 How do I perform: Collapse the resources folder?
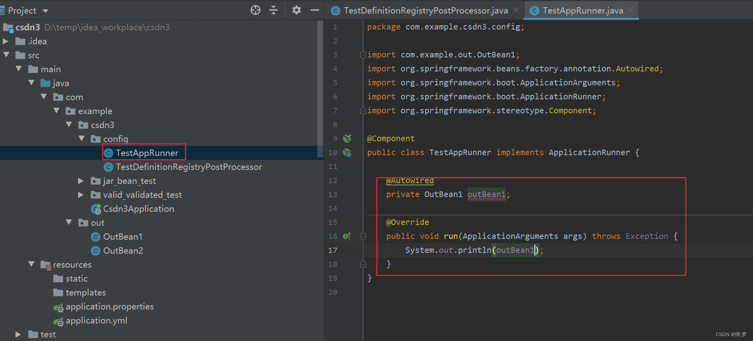point(31,264)
